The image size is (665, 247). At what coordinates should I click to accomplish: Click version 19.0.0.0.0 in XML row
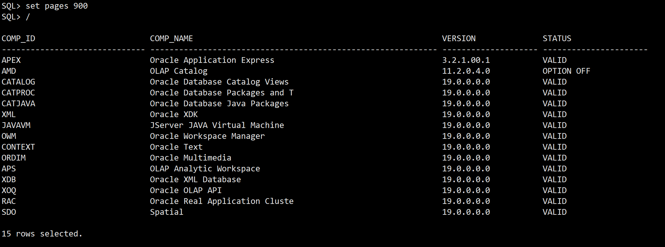point(466,115)
